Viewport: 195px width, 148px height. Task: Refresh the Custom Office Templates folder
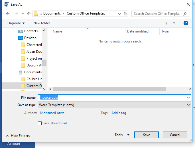[125, 14]
